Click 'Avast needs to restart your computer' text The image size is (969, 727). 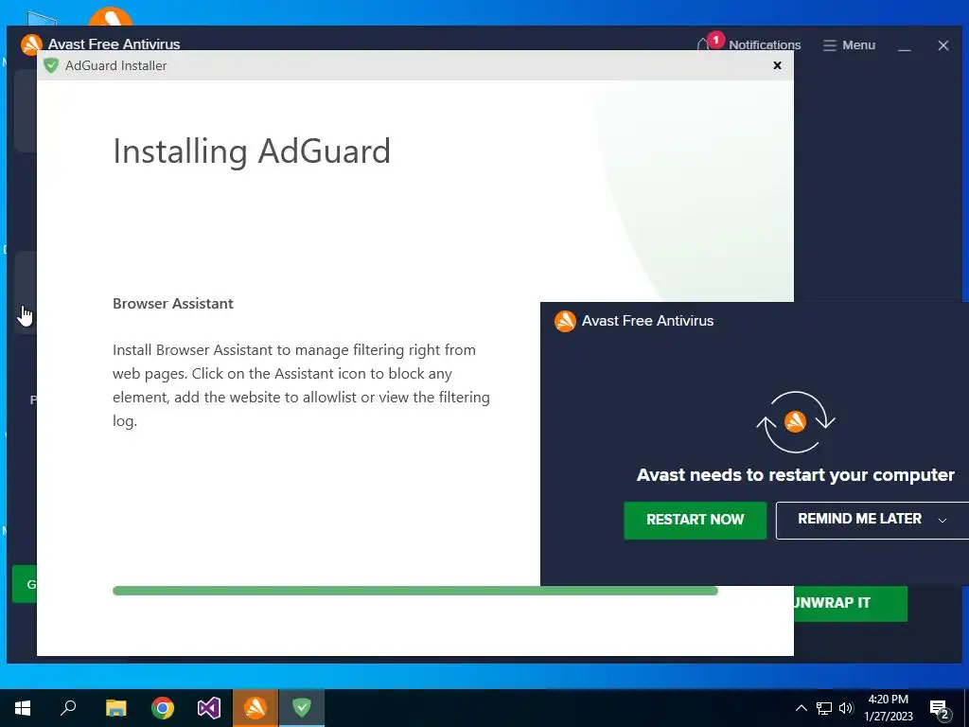tap(795, 475)
